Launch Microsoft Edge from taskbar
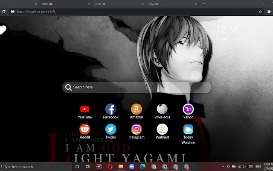The height and width of the screenshot is (171, 273). (143, 167)
